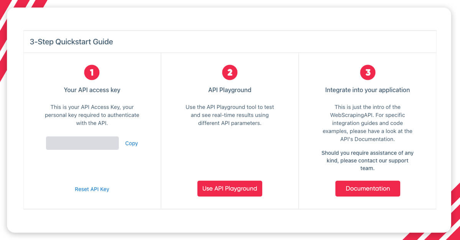Click the red step 2 circle icon
The height and width of the screenshot is (240, 460).
tap(230, 72)
